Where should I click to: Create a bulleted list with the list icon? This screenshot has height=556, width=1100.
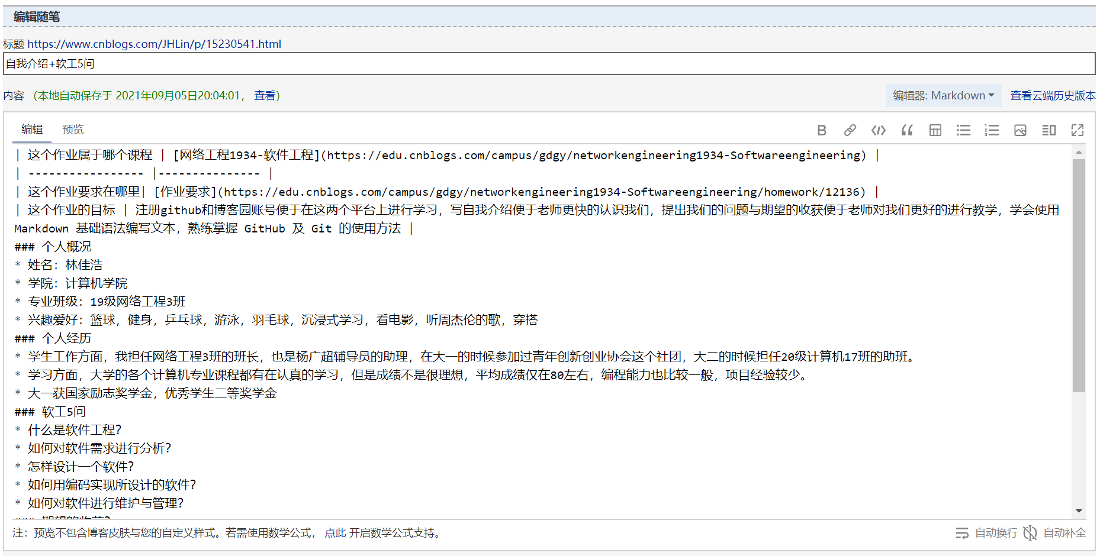click(963, 130)
